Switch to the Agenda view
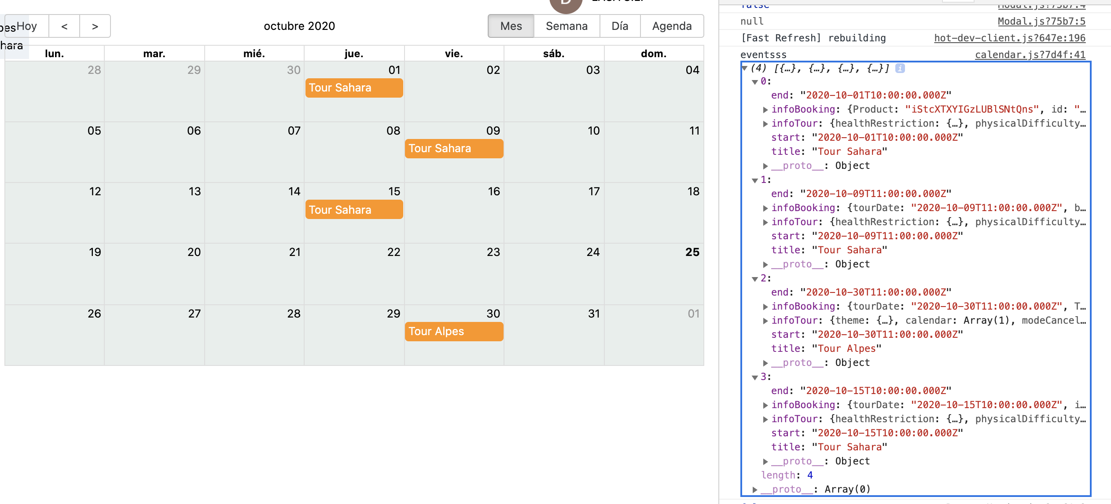 672,26
